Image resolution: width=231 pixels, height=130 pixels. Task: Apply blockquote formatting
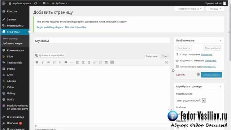(66, 62)
